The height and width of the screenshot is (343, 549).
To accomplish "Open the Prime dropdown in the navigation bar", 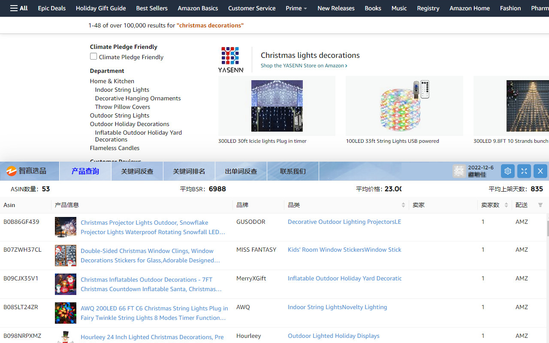I will [296, 8].
